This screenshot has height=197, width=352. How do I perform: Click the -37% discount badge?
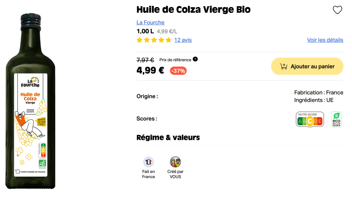178,71
